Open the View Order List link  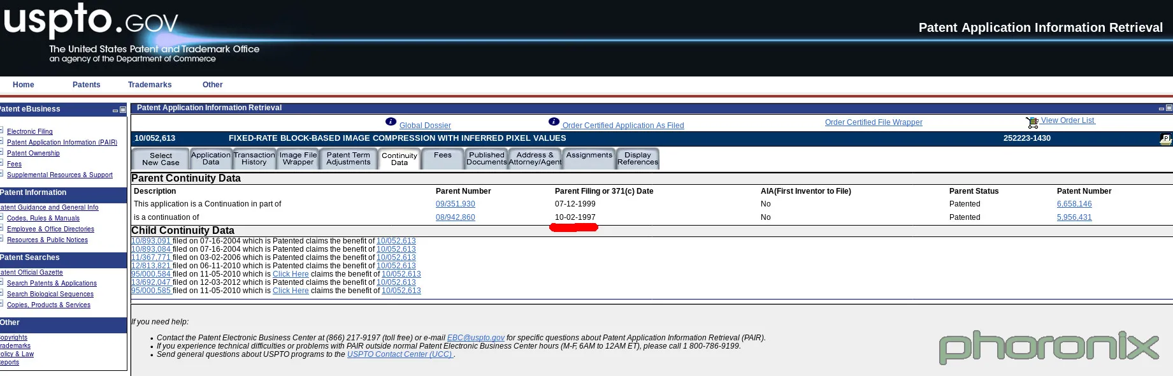[1067, 120]
